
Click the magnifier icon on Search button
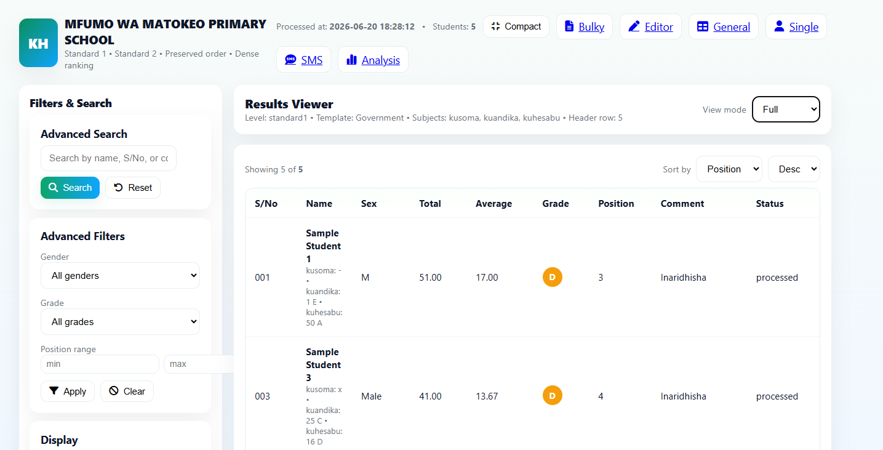(54, 188)
